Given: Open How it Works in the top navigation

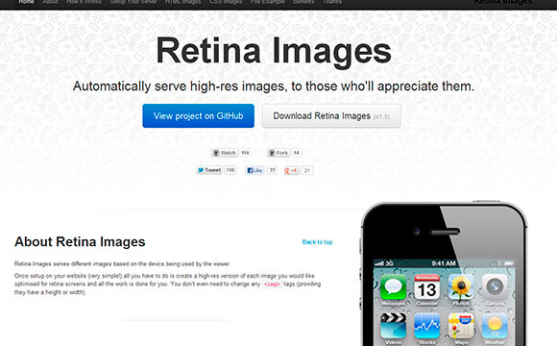Looking at the screenshot, I should tap(84, 2).
